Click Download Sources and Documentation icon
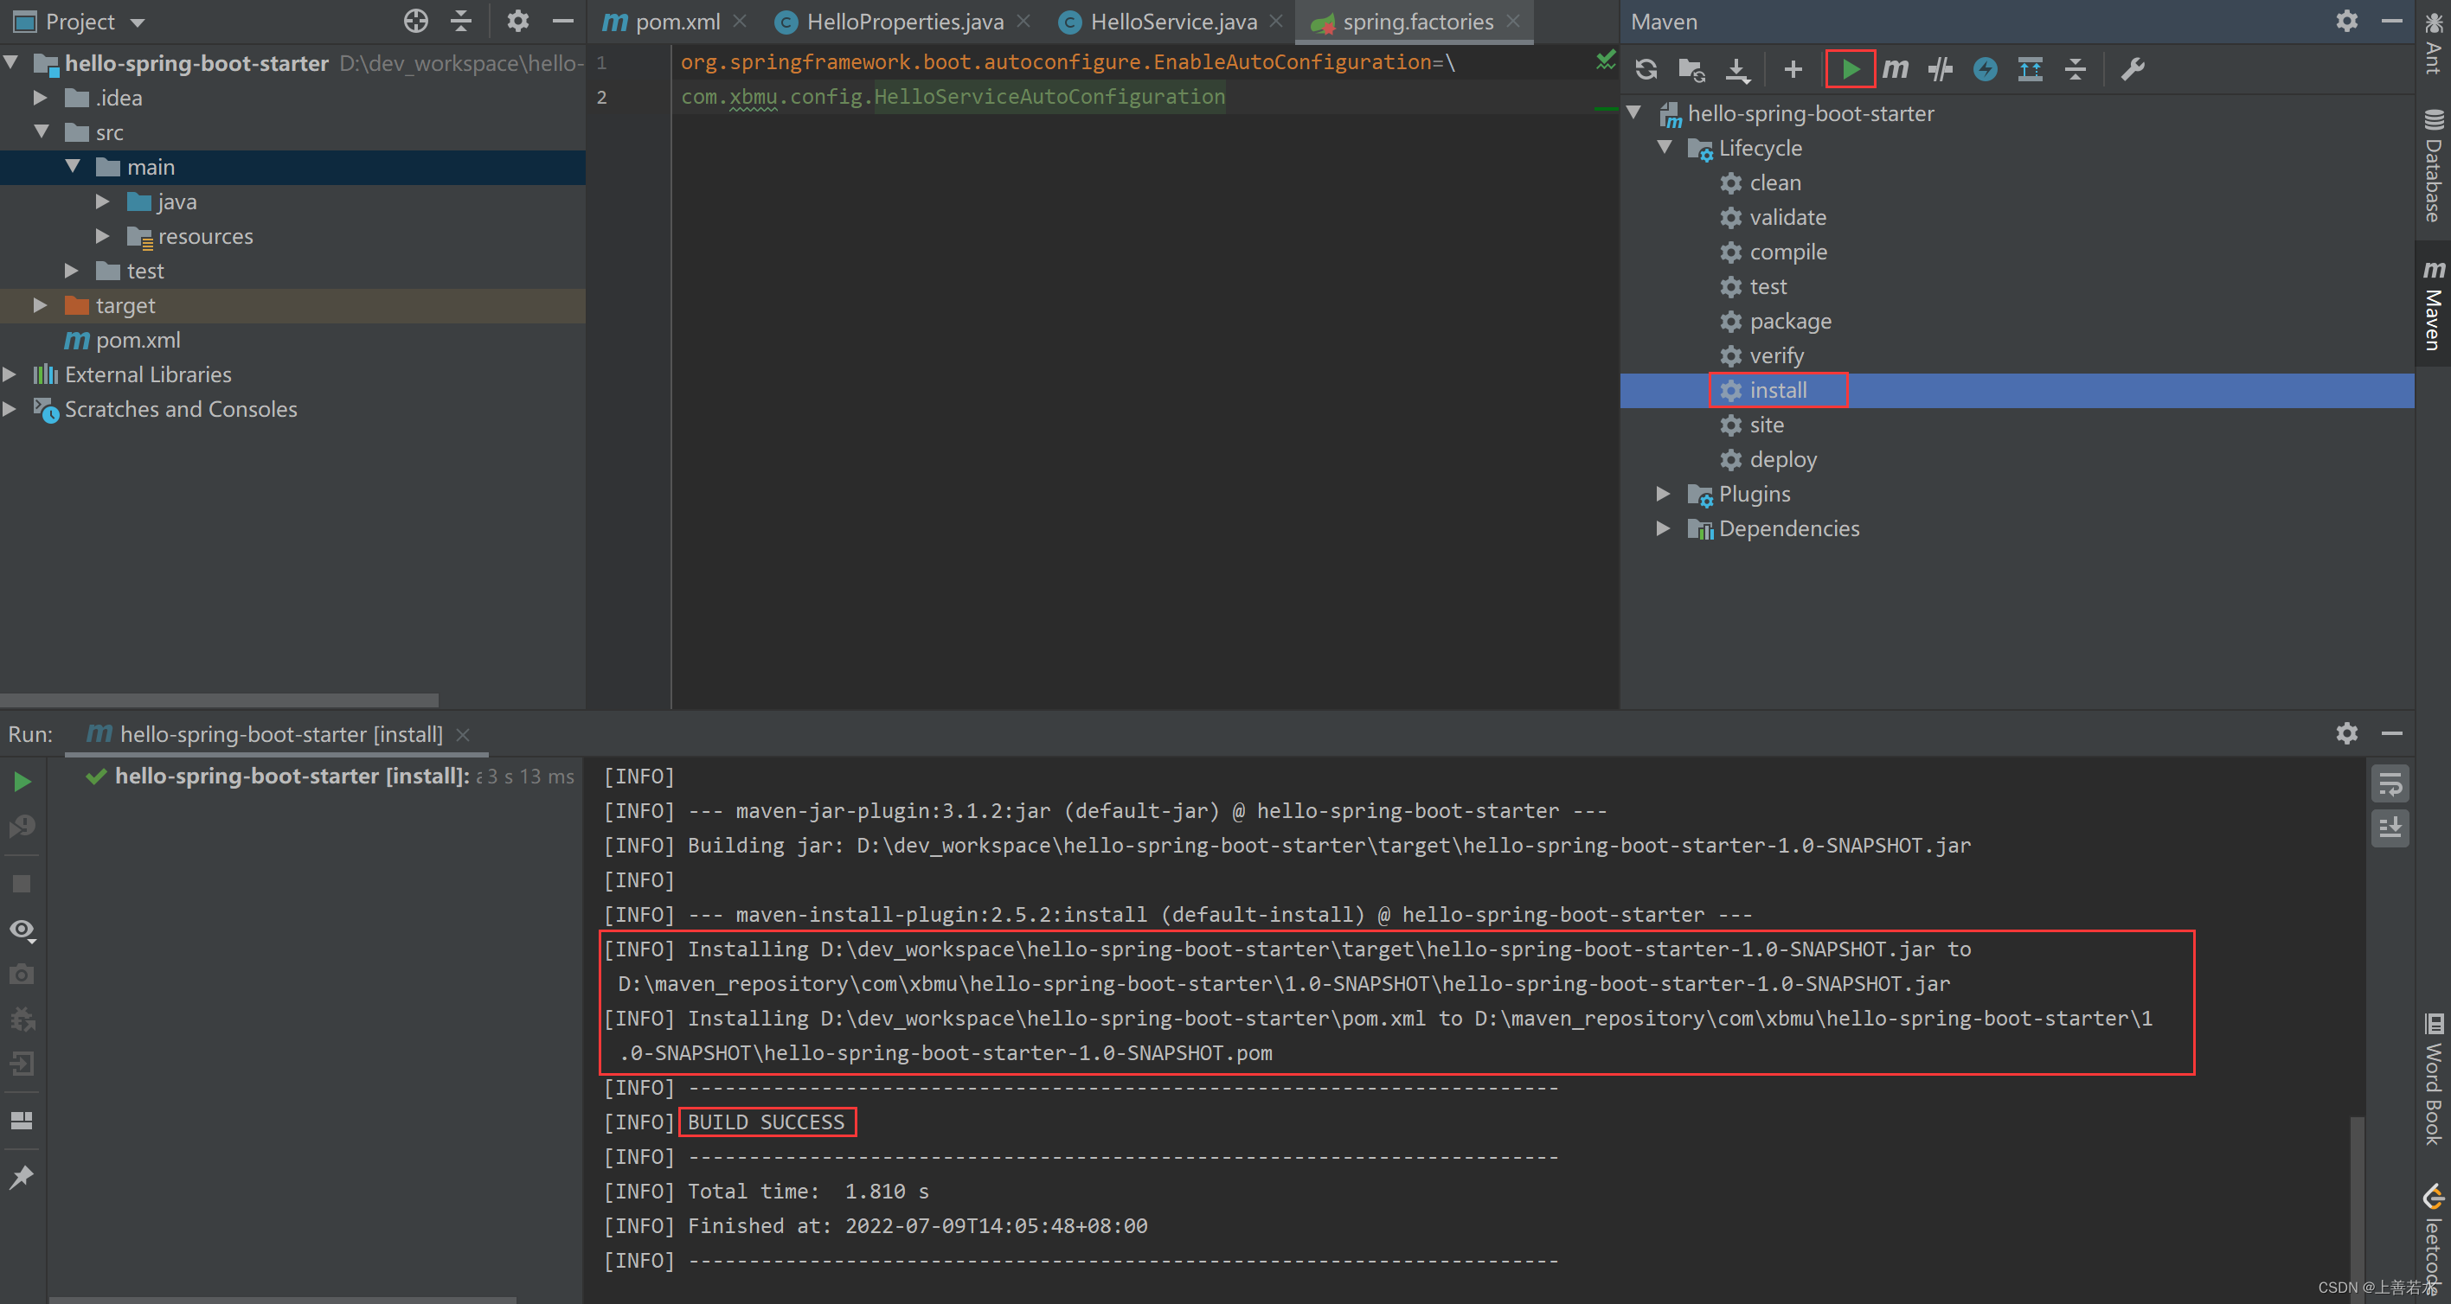Screen dimensions: 2451x1304 click(1737, 69)
